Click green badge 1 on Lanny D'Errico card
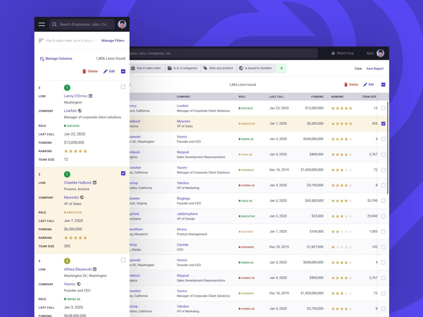Image resolution: width=423 pixels, height=317 pixels. [67, 88]
